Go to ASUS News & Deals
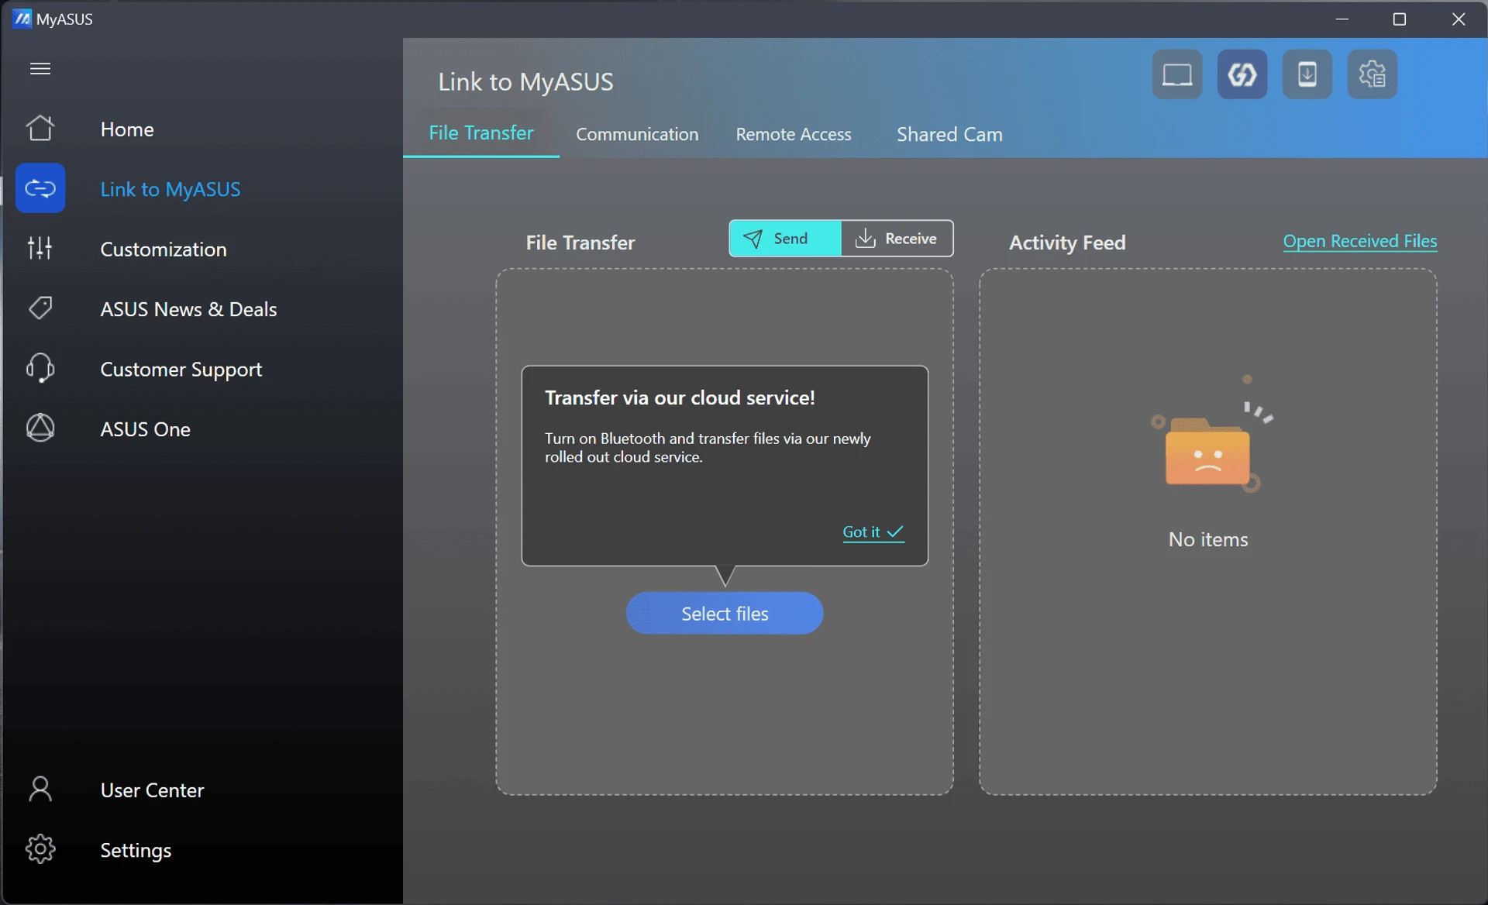 click(x=188, y=309)
